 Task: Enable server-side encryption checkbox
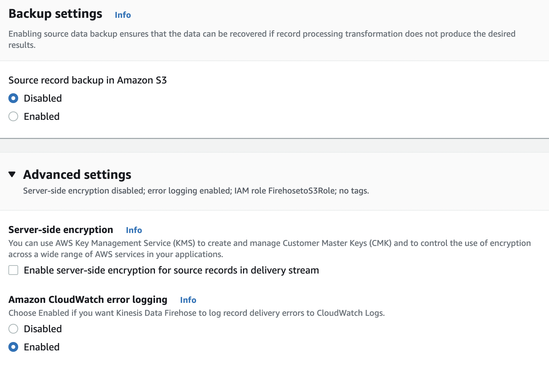[x=13, y=270]
